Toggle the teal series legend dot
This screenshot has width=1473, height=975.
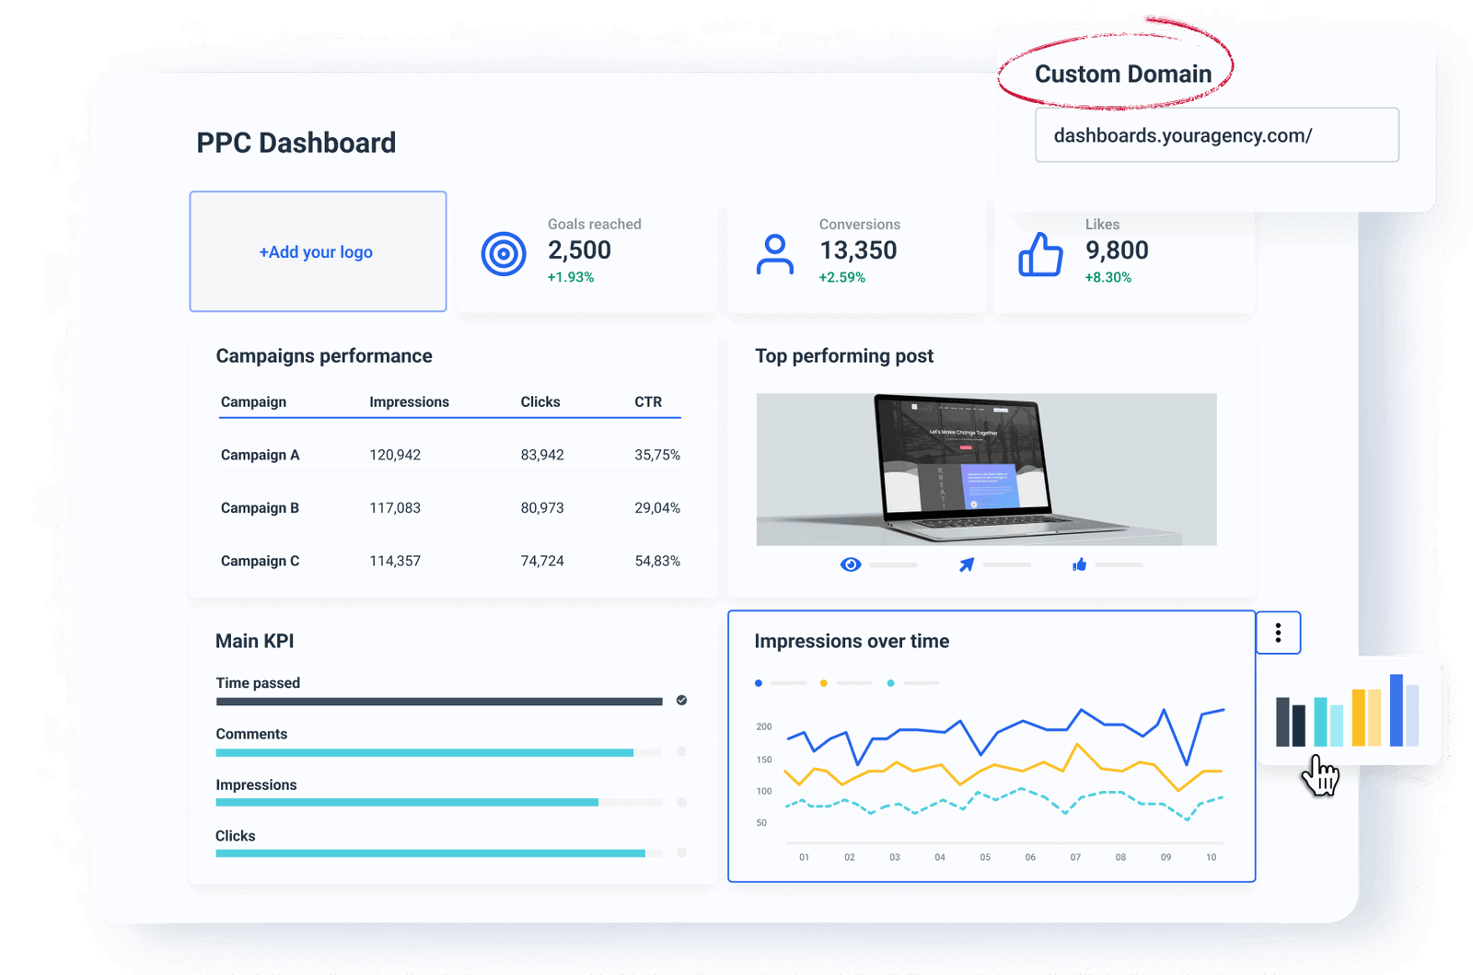pos(890,682)
